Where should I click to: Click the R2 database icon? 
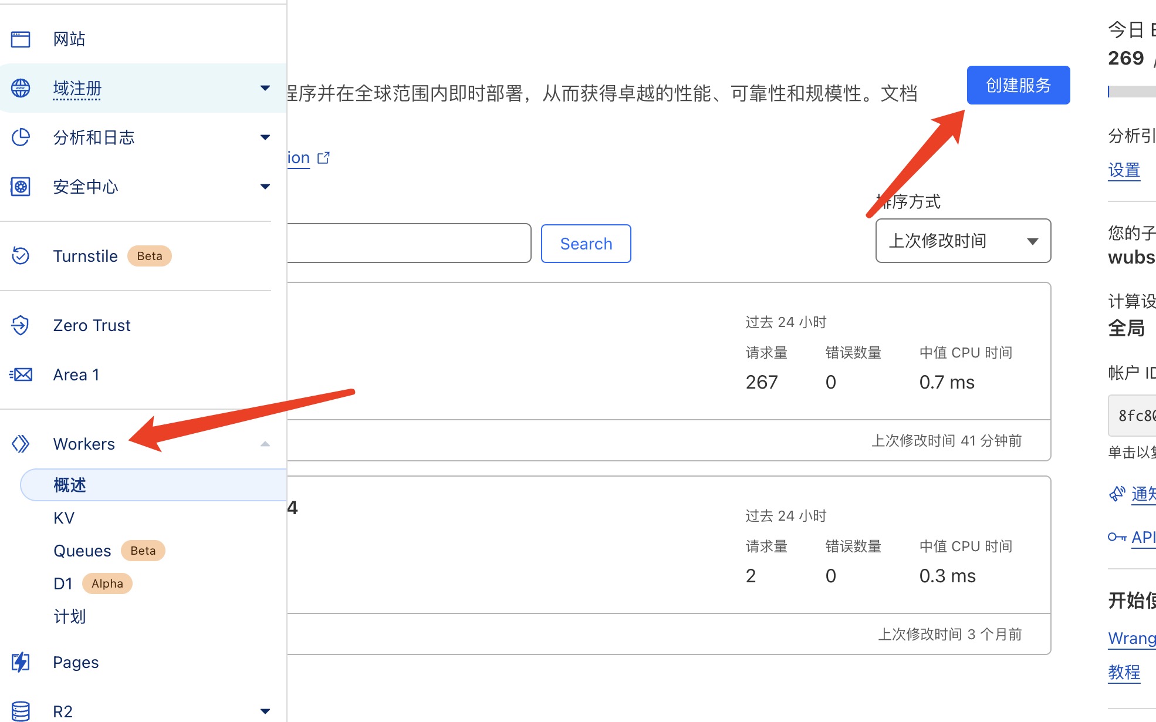[21, 711]
